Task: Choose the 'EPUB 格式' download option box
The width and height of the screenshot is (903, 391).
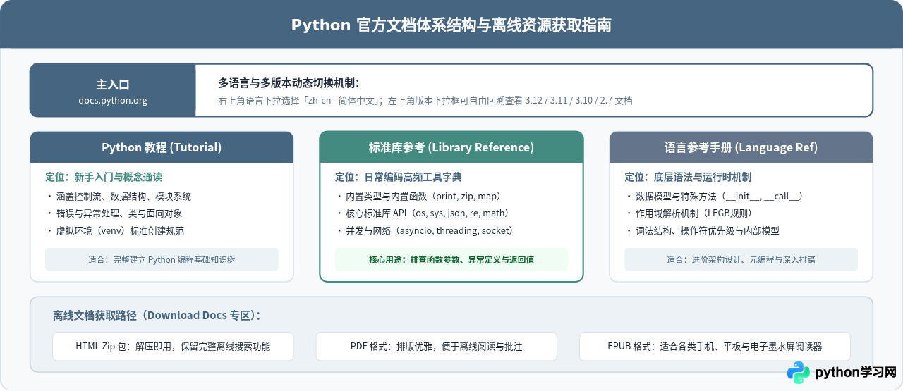Action: click(x=715, y=347)
